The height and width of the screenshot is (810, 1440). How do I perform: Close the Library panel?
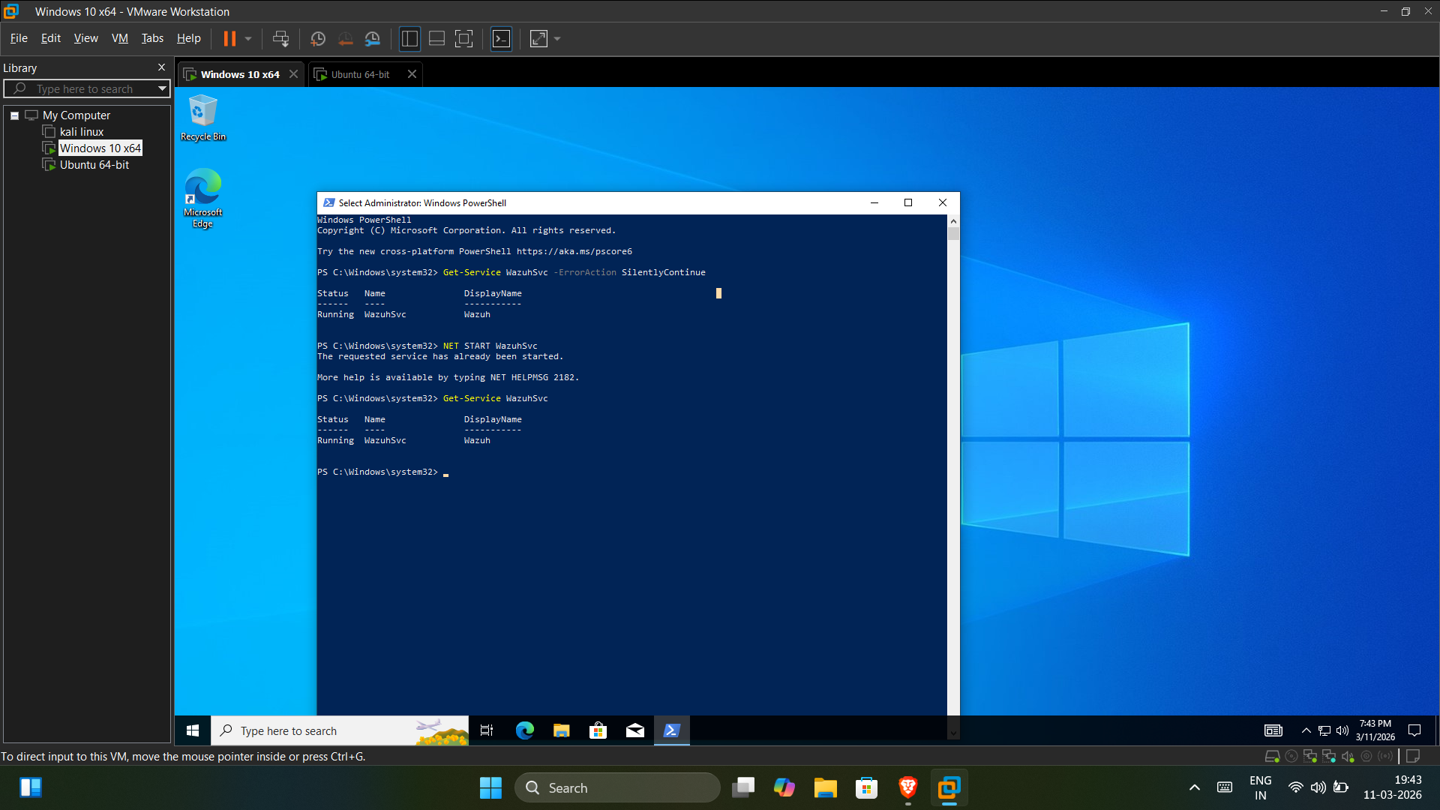point(161,67)
